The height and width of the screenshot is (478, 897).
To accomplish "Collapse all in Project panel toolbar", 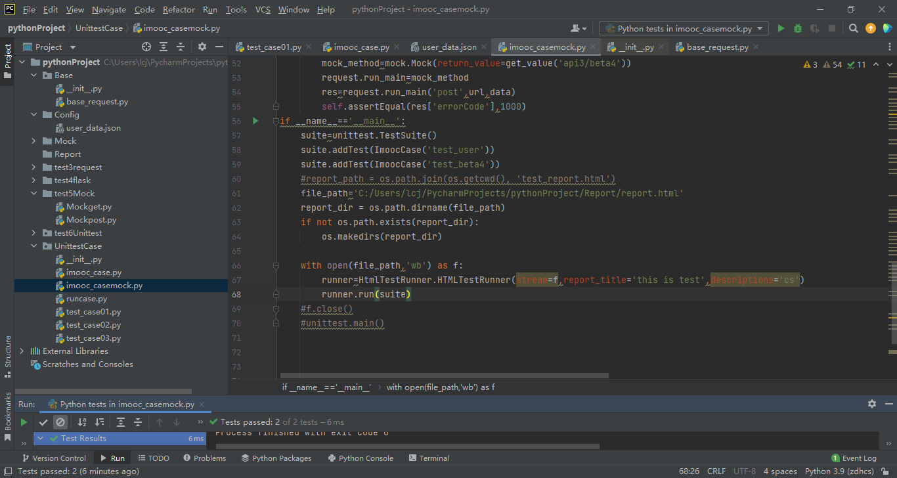I will coord(181,47).
